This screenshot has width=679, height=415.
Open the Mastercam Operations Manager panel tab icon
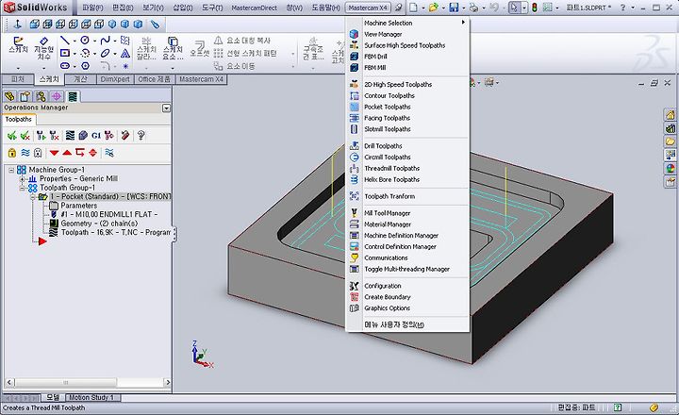[x=73, y=96]
